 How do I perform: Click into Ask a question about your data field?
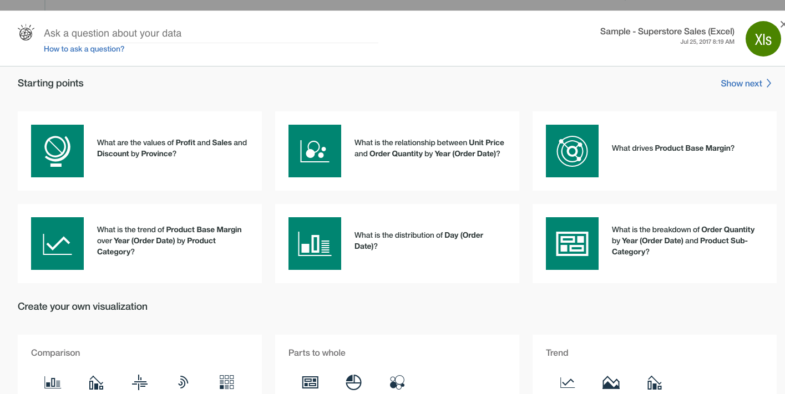pos(211,33)
